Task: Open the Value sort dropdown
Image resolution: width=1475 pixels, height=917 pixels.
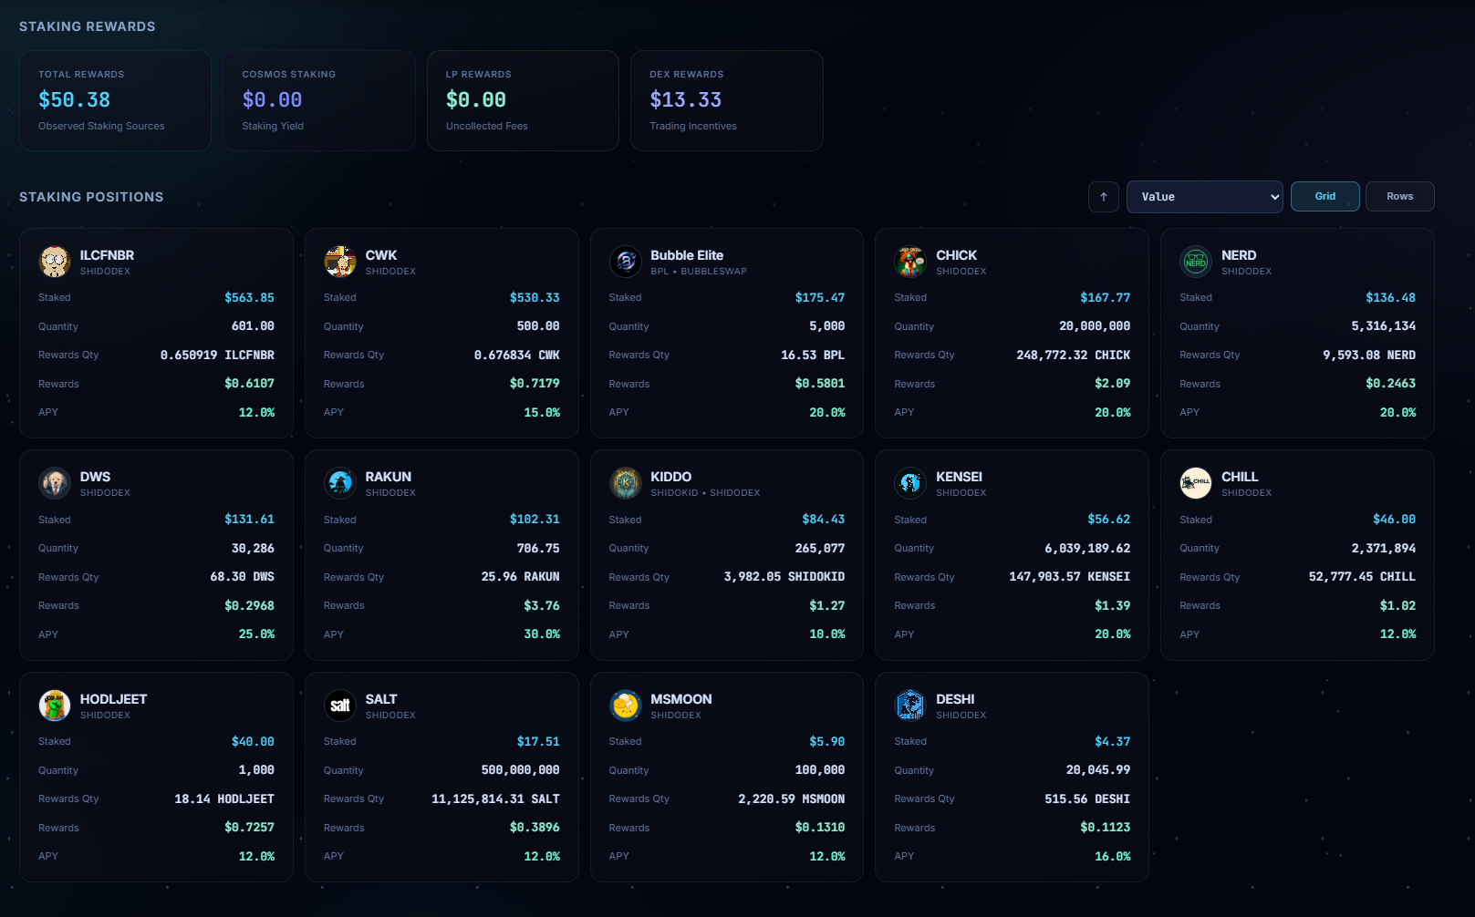Action: (1204, 196)
